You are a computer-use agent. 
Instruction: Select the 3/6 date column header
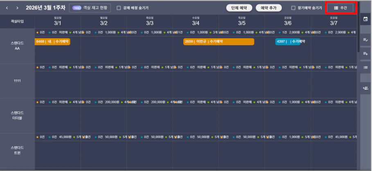(288, 21)
